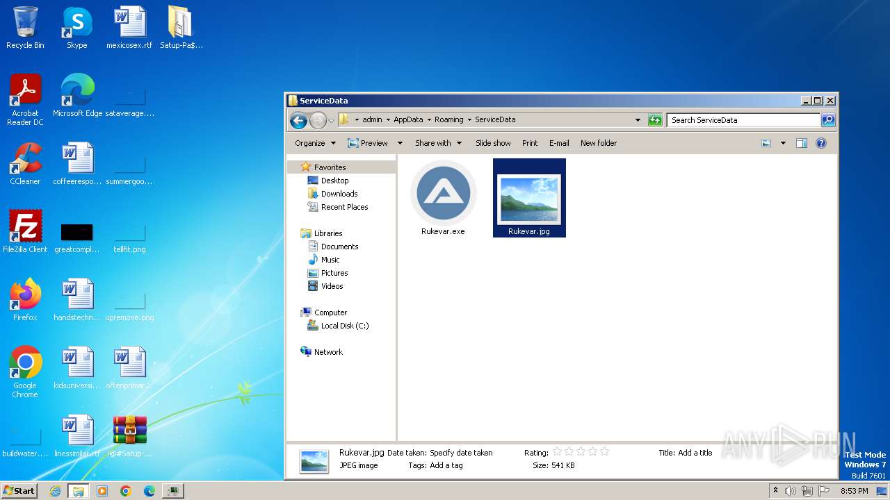Change view using the views icon
This screenshot has height=500, width=890.
click(766, 143)
